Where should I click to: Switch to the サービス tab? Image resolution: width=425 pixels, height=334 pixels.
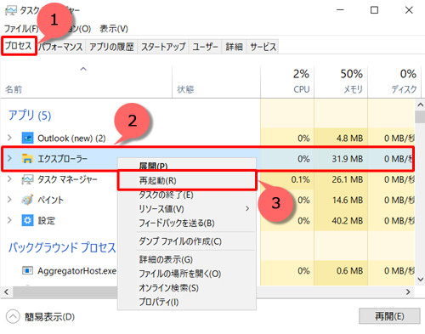point(263,47)
